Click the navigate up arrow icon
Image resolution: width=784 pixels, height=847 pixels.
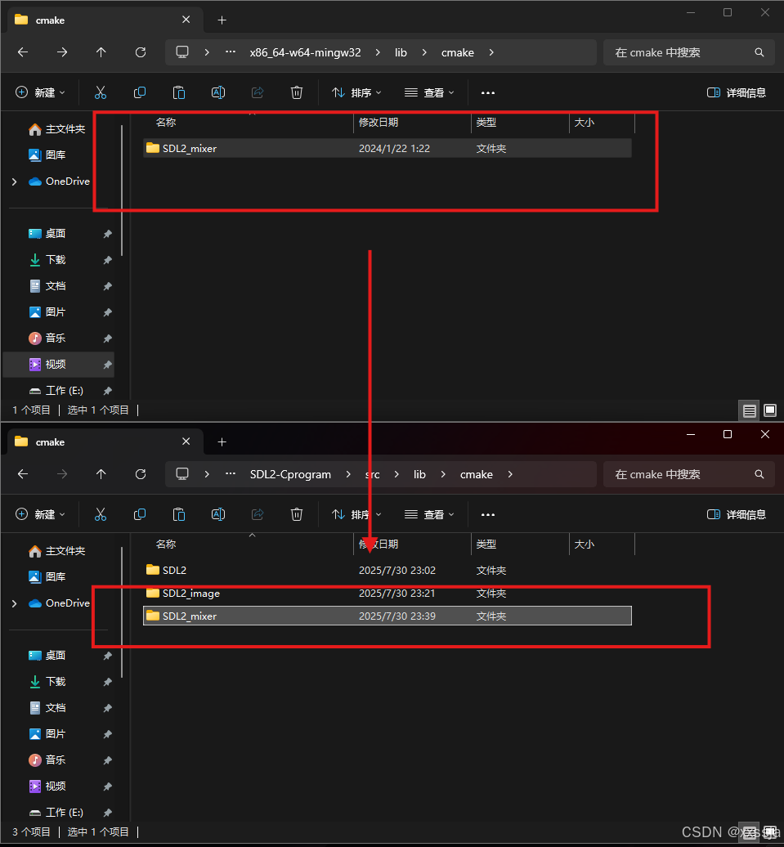[x=101, y=52]
